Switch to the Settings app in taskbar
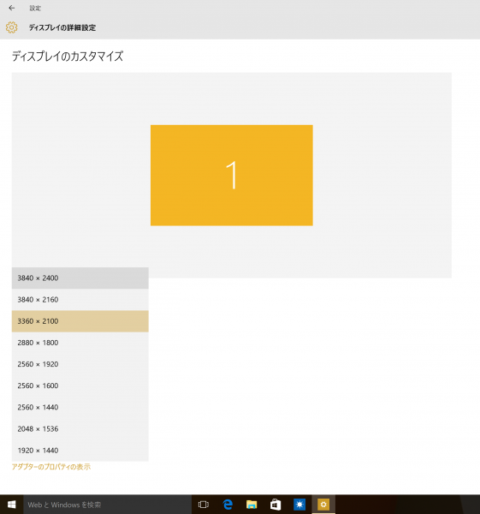The width and height of the screenshot is (480, 514). 323,505
